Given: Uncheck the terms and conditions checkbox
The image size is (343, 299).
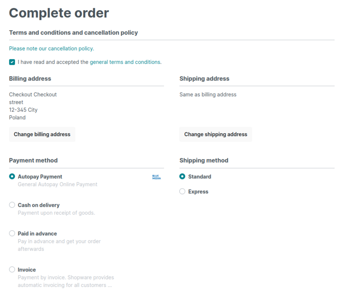Looking at the screenshot, I should [12, 62].
